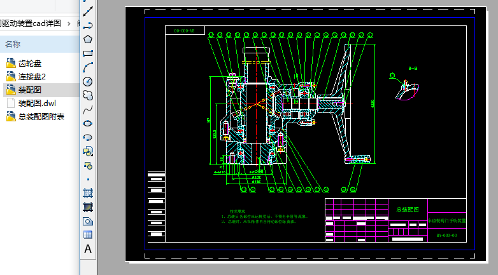Select the Elliptical Arc tool
Image resolution: width=498 pixels, height=275 pixels.
click(88, 137)
